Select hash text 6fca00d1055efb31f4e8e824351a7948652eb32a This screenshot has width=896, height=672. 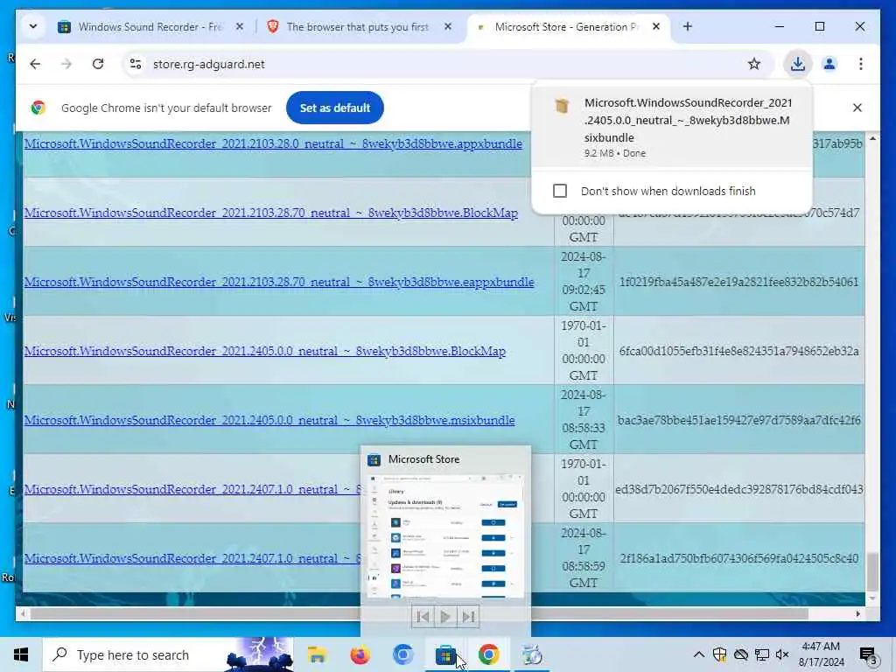[x=738, y=351]
